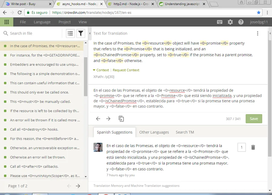Image resolution: width=272 pixels, height=195 pixels.
Task: Open the File menu
Action: 23,22
